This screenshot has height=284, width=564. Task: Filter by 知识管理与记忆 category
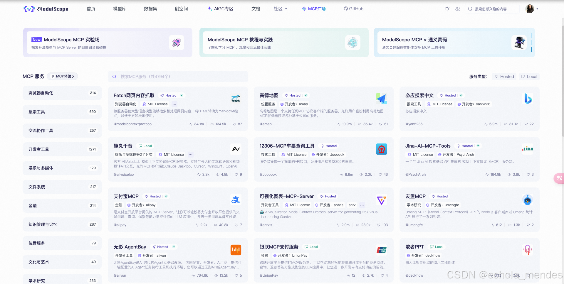tap(62, 224)
